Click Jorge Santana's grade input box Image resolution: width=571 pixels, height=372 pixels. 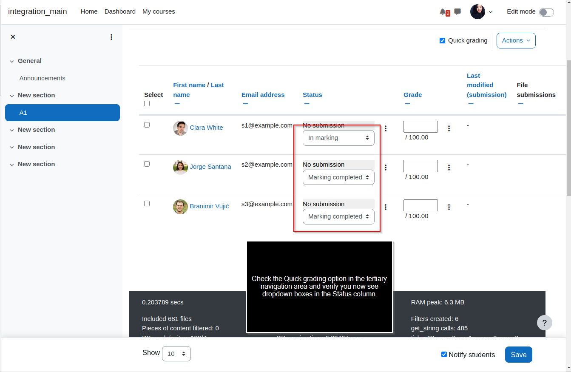point(420,166)
